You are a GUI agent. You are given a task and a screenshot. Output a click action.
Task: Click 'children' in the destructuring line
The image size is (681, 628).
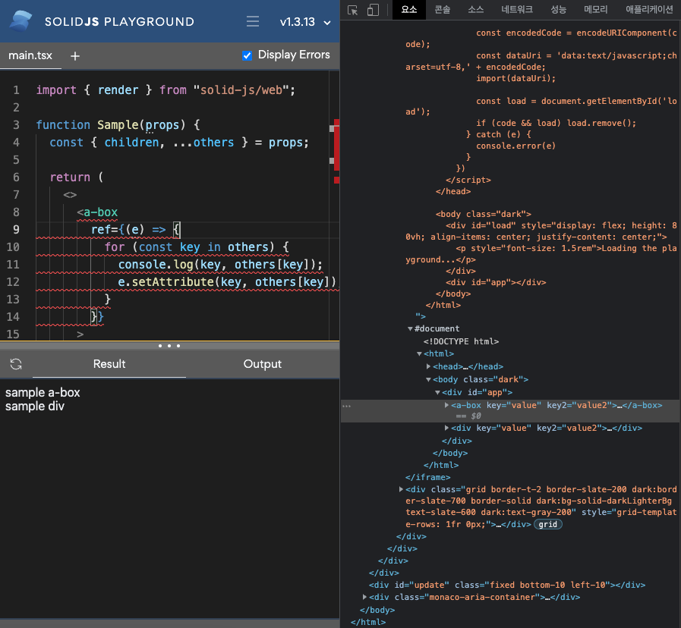(x=131, y=143)
